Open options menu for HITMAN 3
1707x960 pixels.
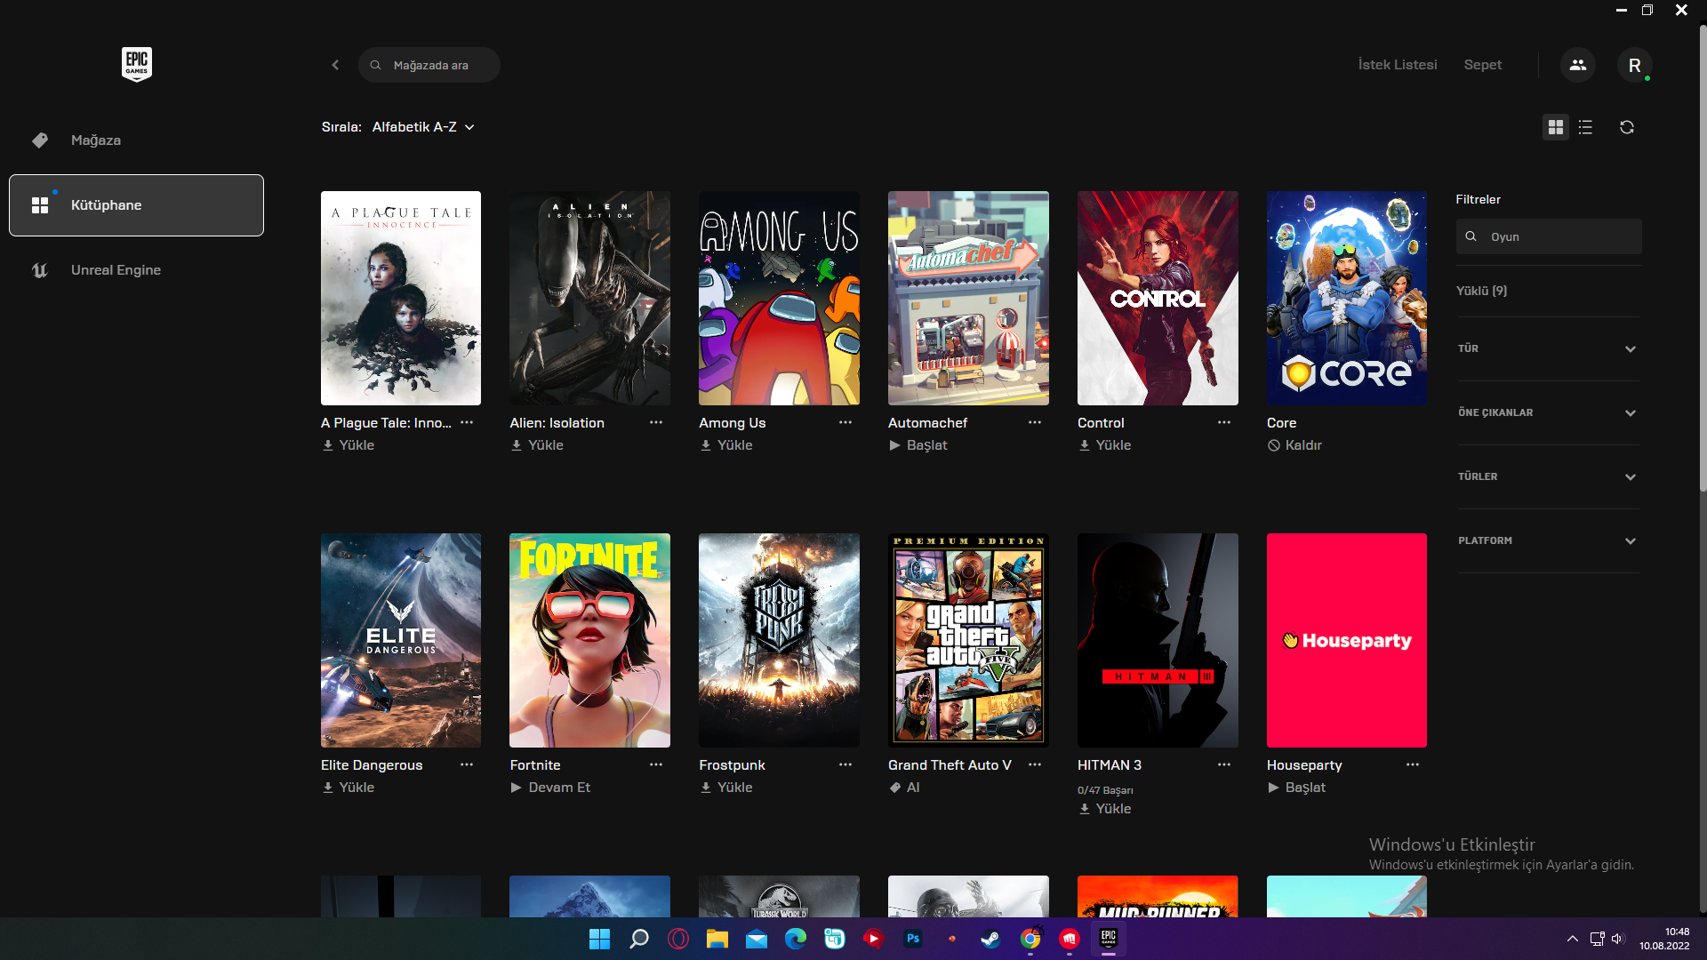tap(1224, 765)
